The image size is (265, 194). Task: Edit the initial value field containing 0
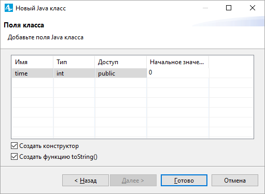tap(178, 73)
